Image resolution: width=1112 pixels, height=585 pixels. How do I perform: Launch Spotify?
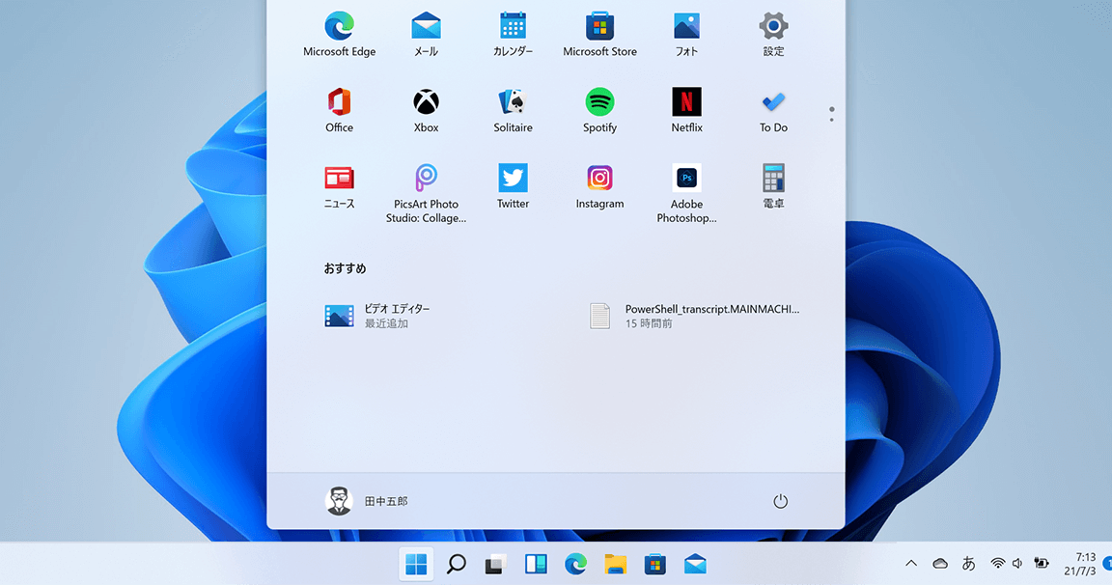(x=600, y=111)
